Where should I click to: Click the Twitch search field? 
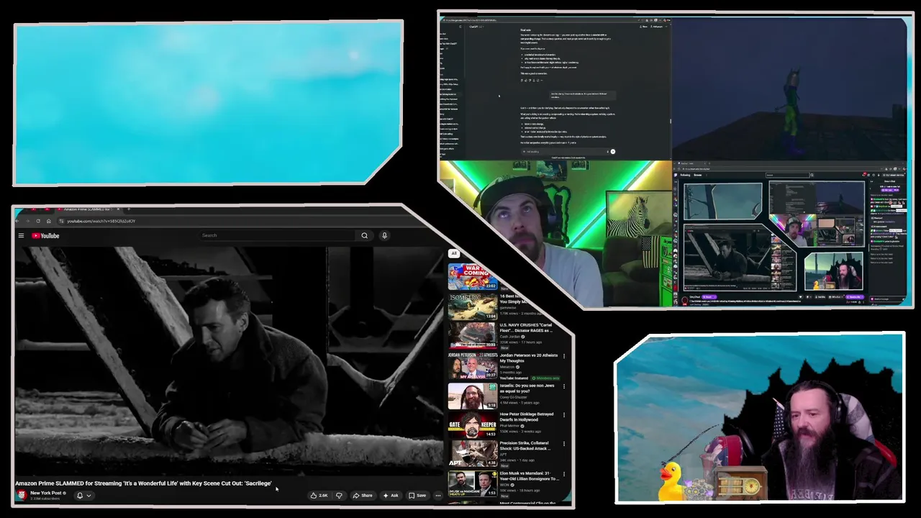point(787,175)
